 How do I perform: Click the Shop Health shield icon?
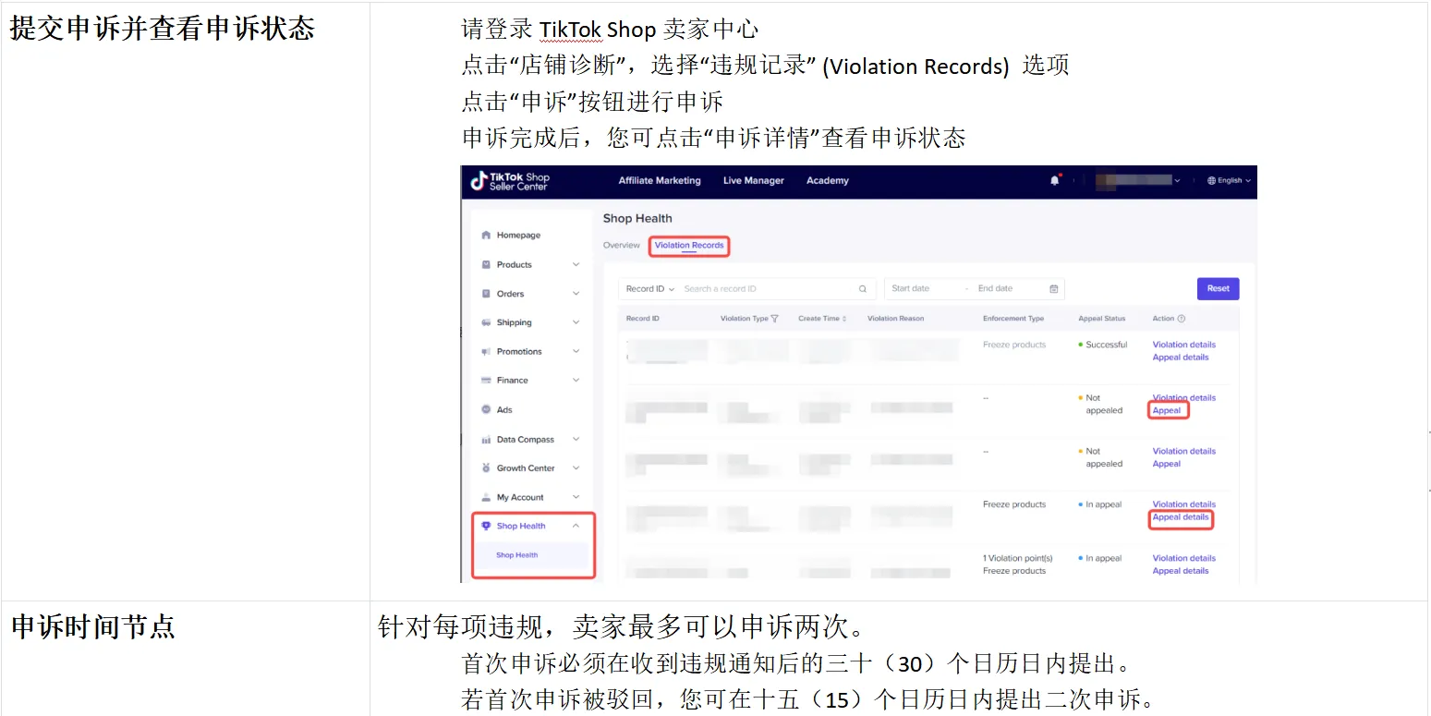pos(486,526)
